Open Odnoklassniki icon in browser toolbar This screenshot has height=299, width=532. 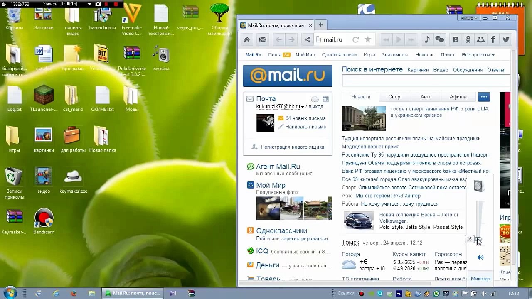pyautogui.click(x=468, y=39)
